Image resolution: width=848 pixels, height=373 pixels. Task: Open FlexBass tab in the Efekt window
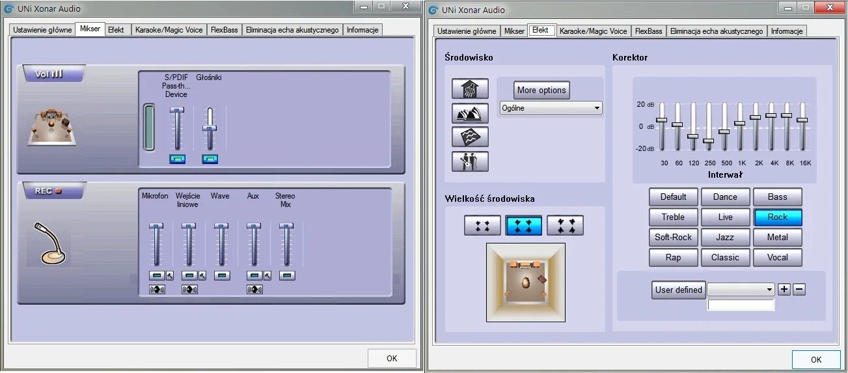(648, 31)
